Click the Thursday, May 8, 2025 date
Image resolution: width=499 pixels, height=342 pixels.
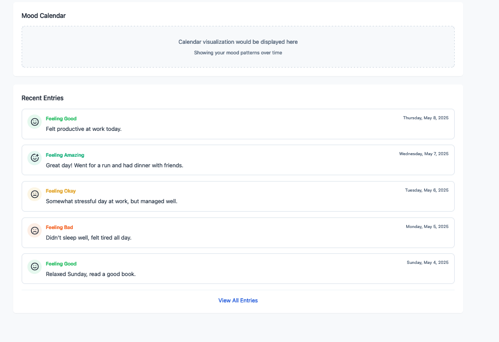coord(426,118)
